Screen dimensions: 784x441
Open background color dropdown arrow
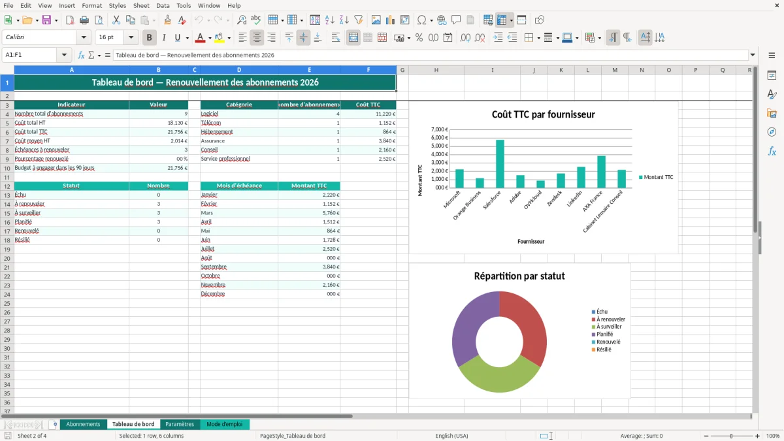(x=229, y=38)
